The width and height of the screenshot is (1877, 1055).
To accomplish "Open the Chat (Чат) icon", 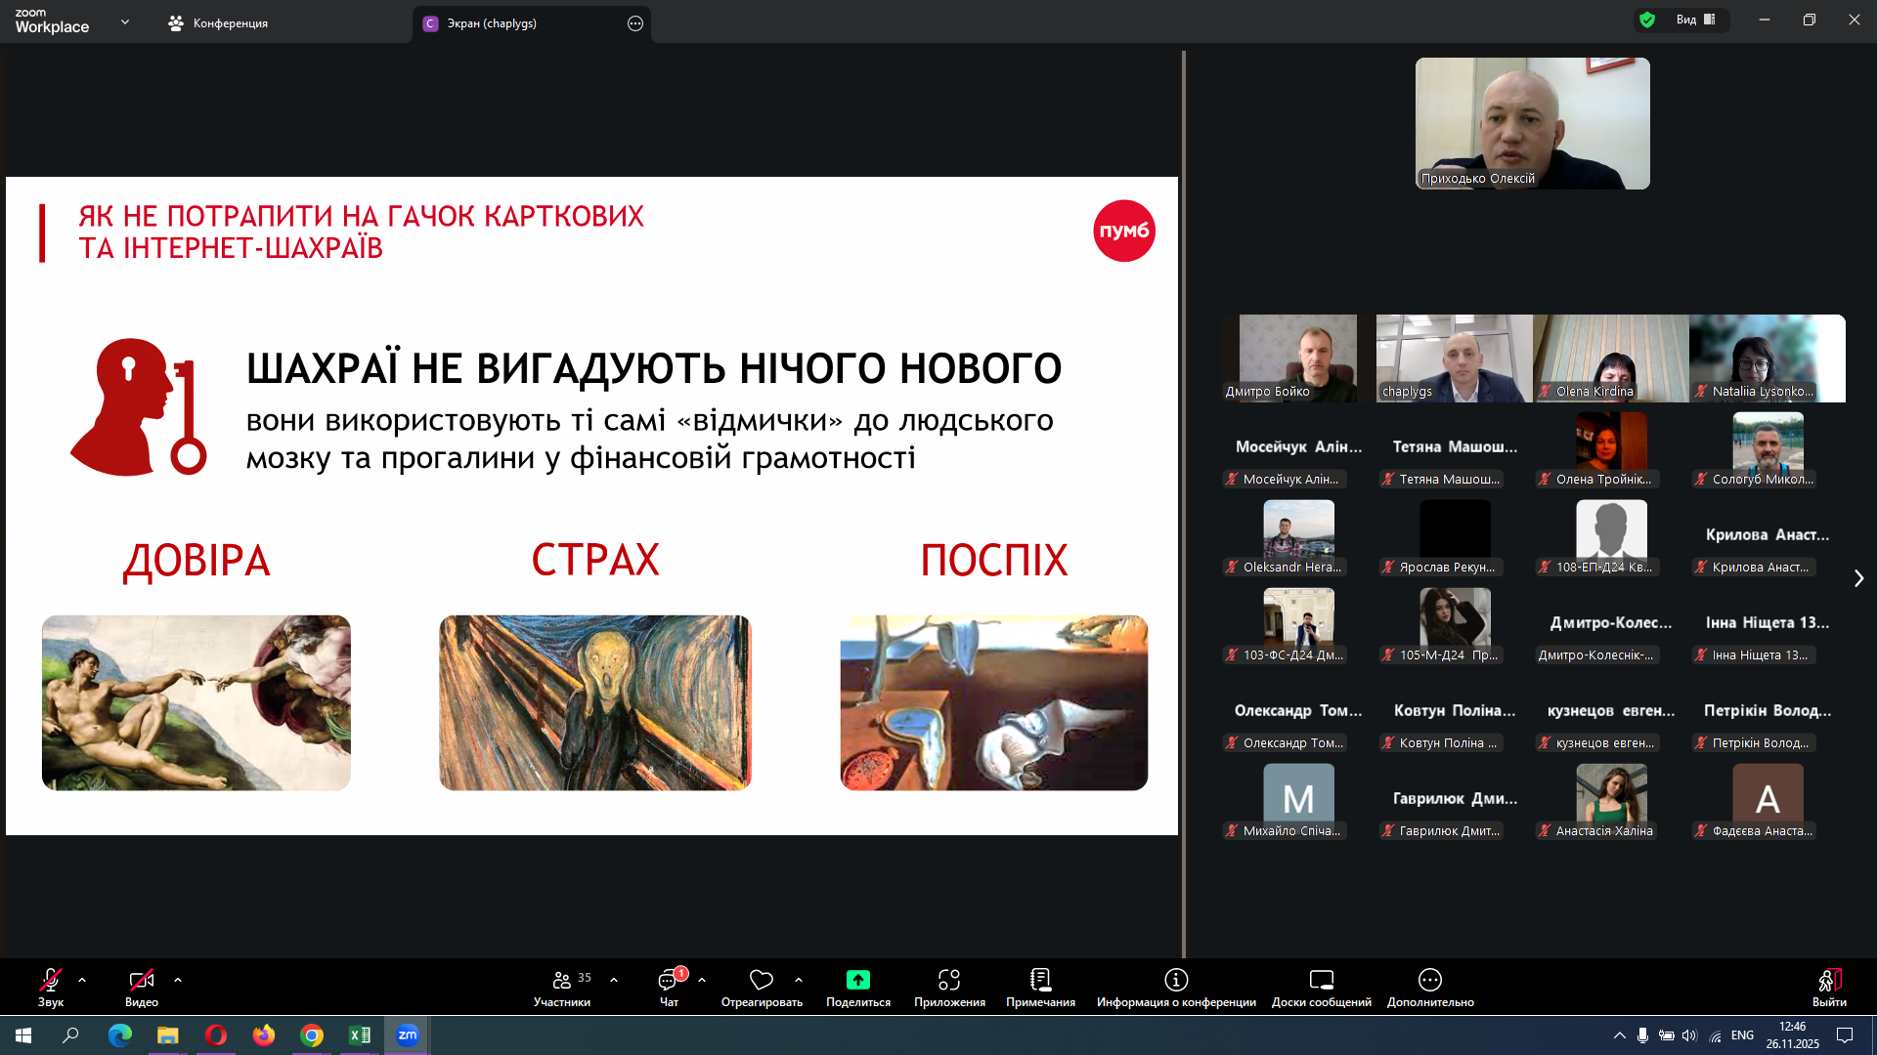I will (x=669, y=980).
